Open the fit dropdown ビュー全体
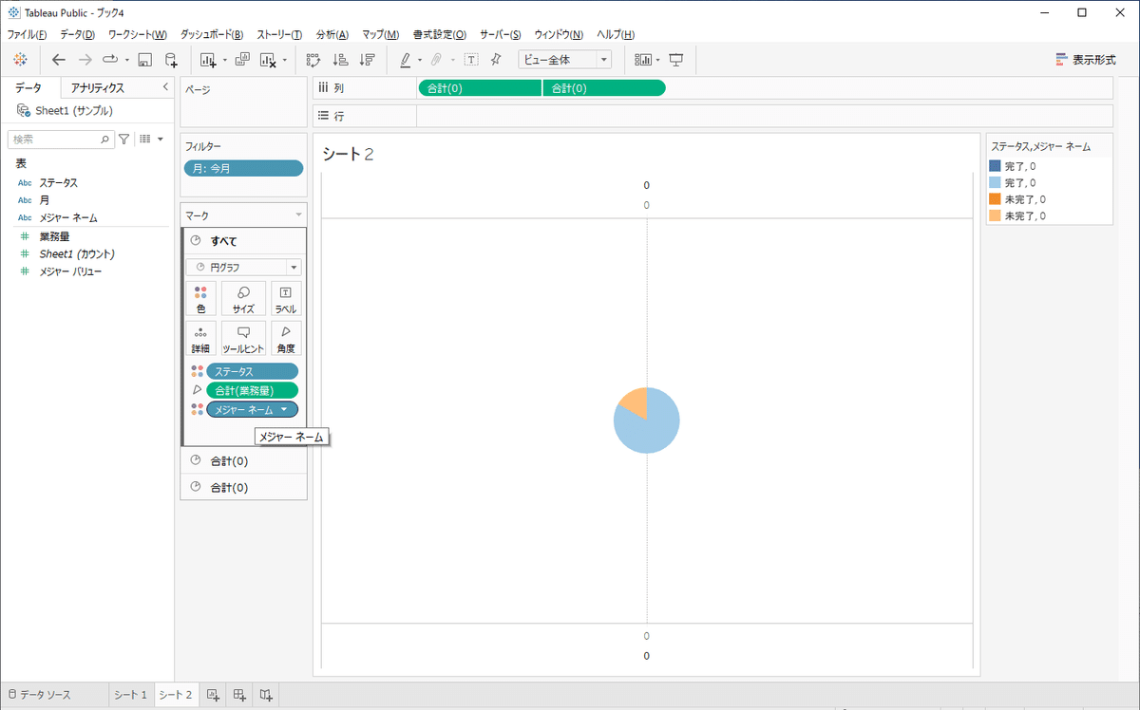1140x710 pixels. coord(565,60)
